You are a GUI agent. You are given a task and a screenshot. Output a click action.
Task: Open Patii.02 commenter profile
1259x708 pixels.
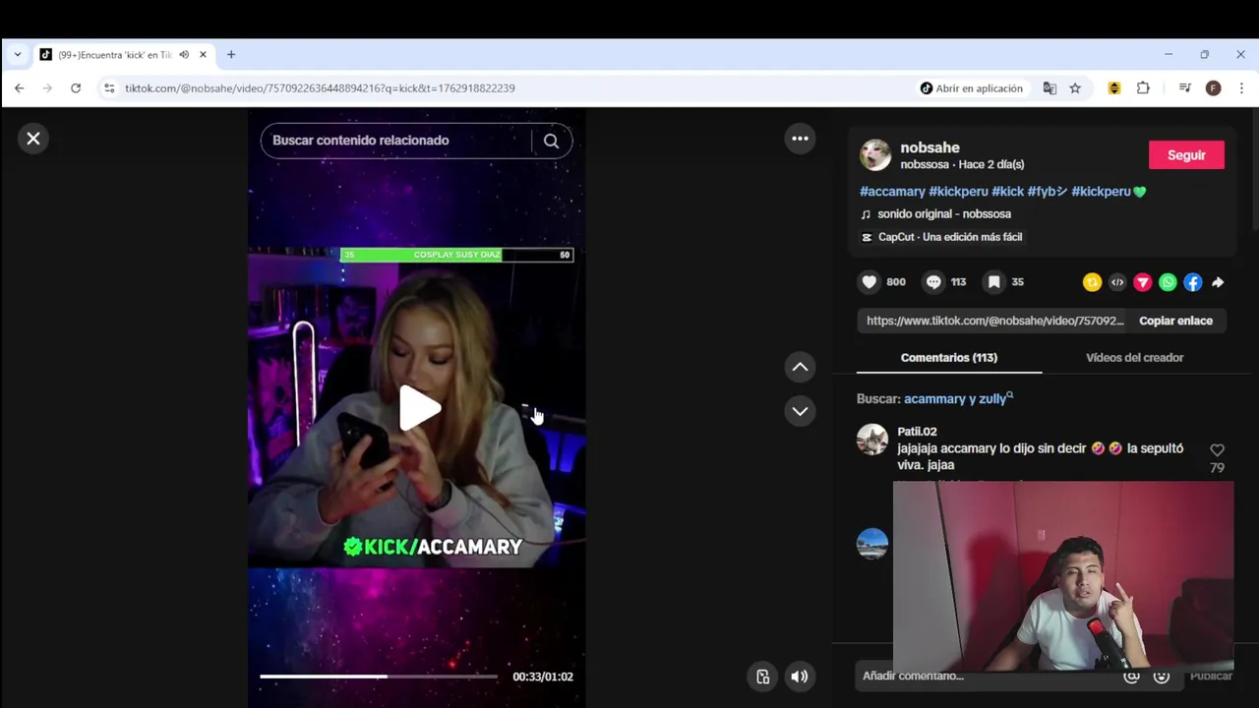917,432
